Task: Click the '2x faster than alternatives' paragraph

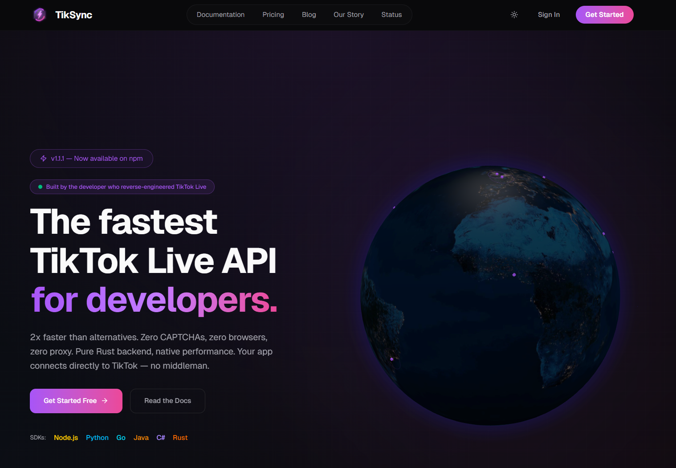Action: click(151, 351)
